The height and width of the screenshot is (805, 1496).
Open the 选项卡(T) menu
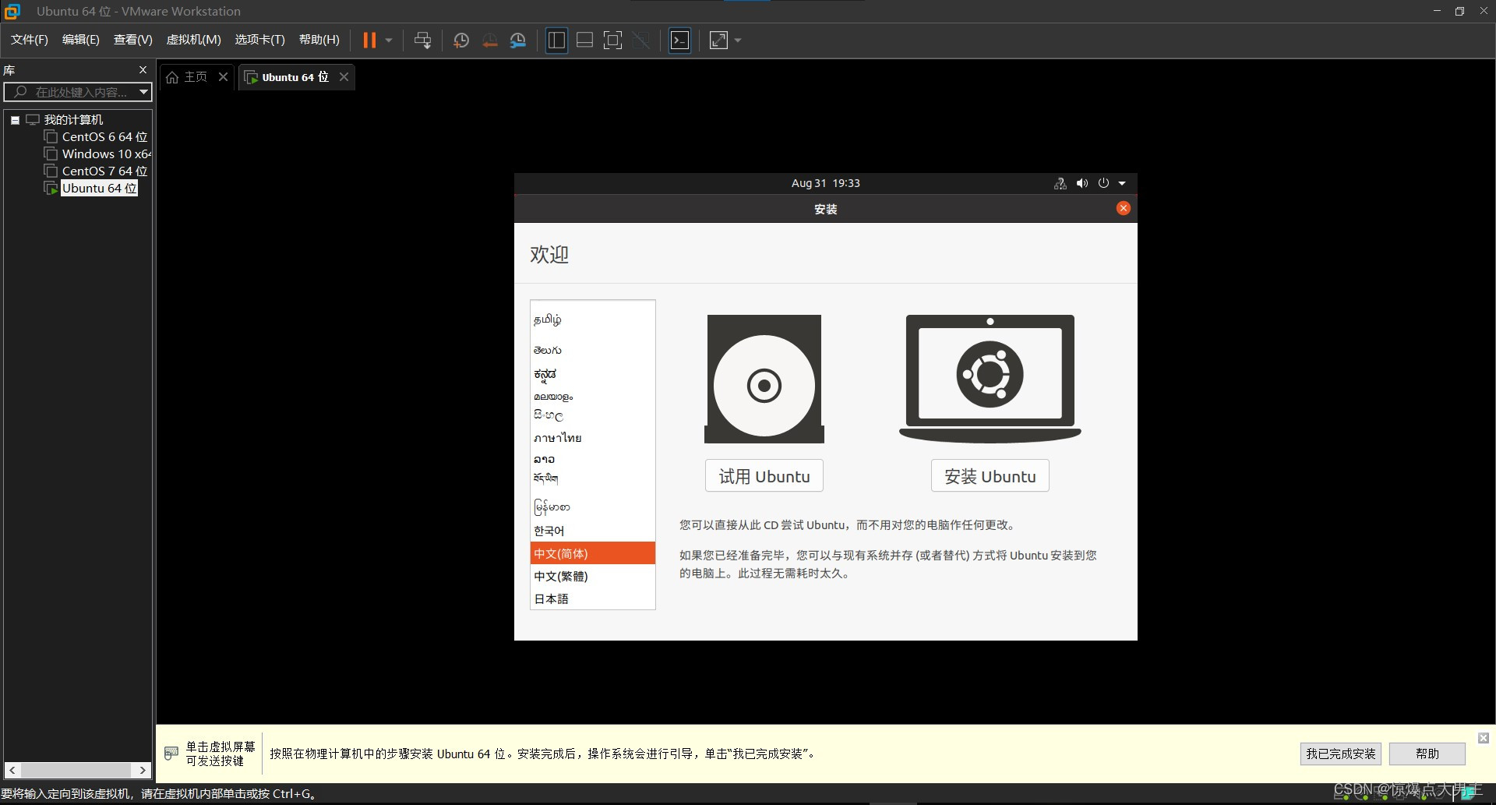coord(260,40)
